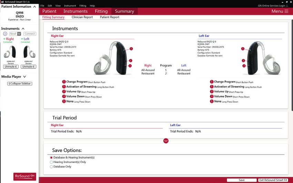Click Right Ear Volume Up marker icon
The height and width of the screenshot is (183, 293).
pos(64,91)
